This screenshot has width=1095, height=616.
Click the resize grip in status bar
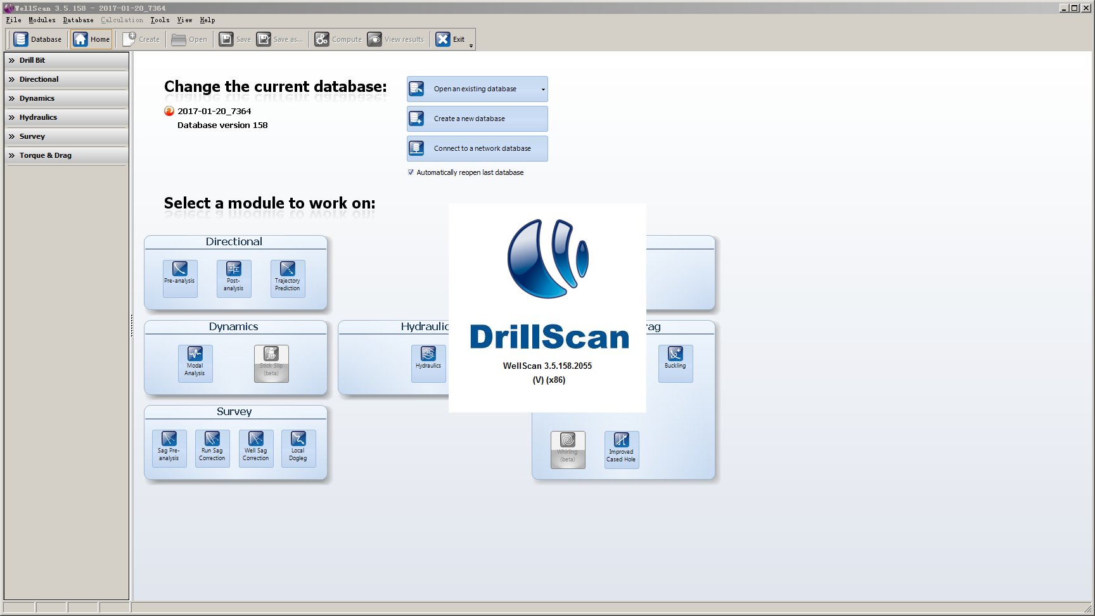click(1088, 609)
